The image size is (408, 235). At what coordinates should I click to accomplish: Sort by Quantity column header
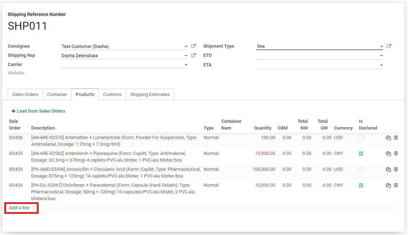(x=263, y=128)
